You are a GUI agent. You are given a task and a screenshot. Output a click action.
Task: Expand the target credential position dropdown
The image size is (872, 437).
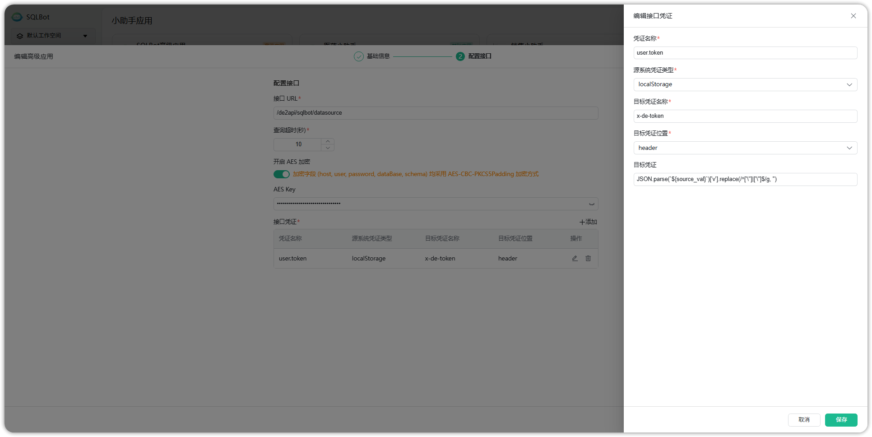(x=745, y=148)
